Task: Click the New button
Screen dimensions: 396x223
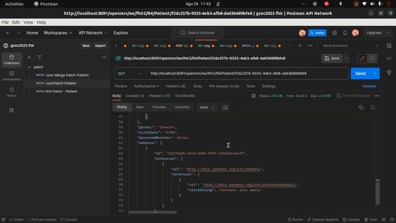Action: pyautogui.click(x=86, y=46)
